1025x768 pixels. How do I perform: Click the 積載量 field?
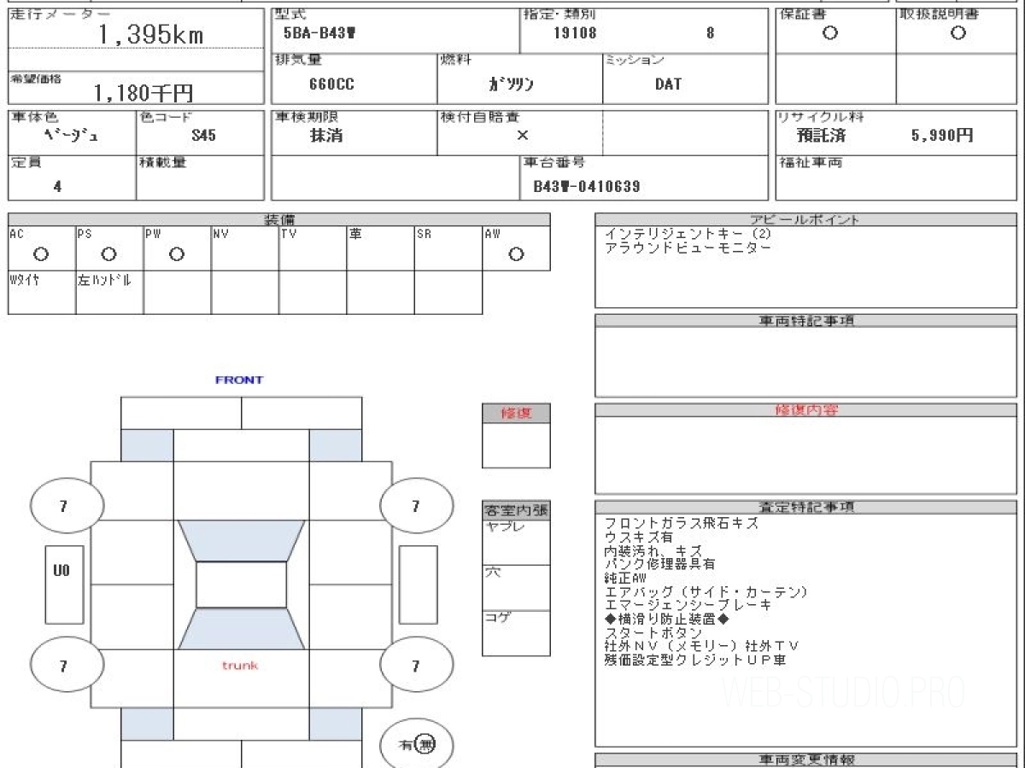[201, 178]
